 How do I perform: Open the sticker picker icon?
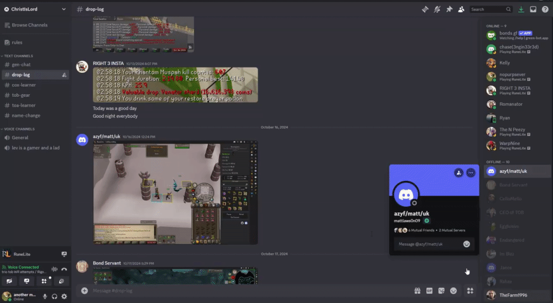(x=441, y=291)
